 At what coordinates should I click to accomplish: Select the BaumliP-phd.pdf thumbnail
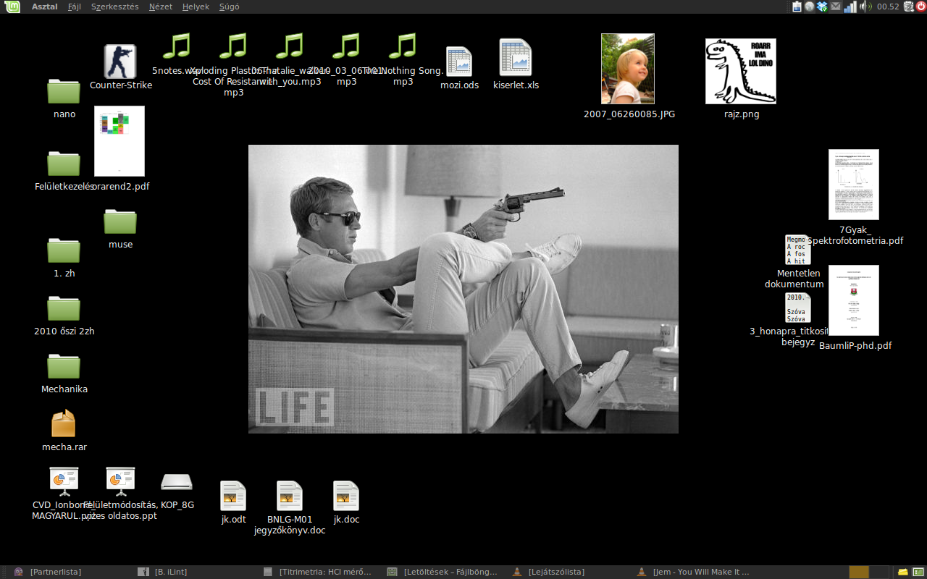854,300
